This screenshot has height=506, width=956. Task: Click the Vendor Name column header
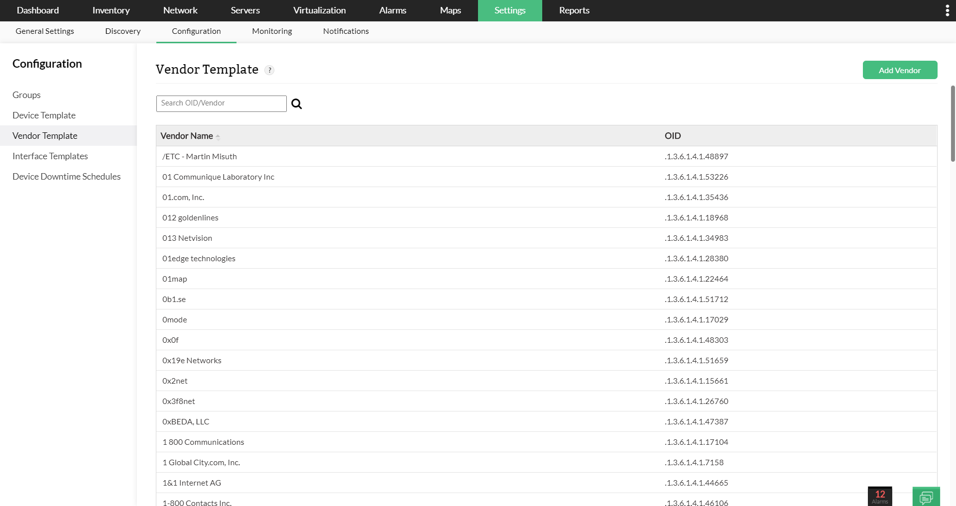(187, 136)
